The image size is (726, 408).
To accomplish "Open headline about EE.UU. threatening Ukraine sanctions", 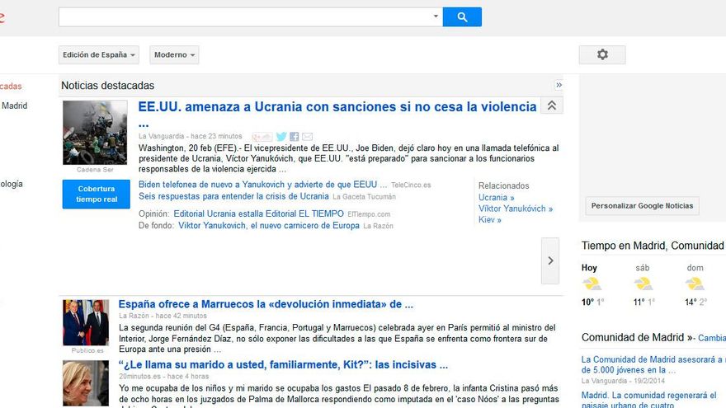I will pyautogui.click(x=337, y=107).
